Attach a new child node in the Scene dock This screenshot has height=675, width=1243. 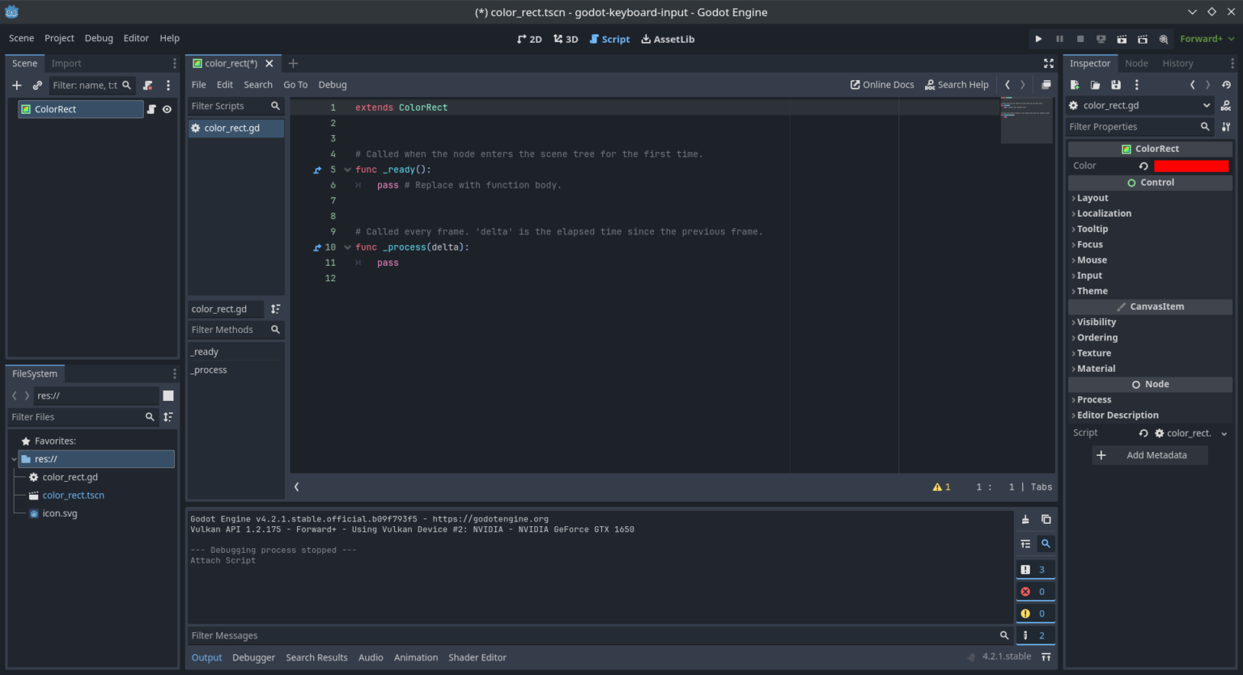tap(16, 85)
